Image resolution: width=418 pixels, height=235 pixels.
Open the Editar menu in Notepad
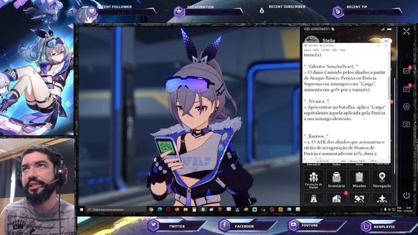coord(316,50)
